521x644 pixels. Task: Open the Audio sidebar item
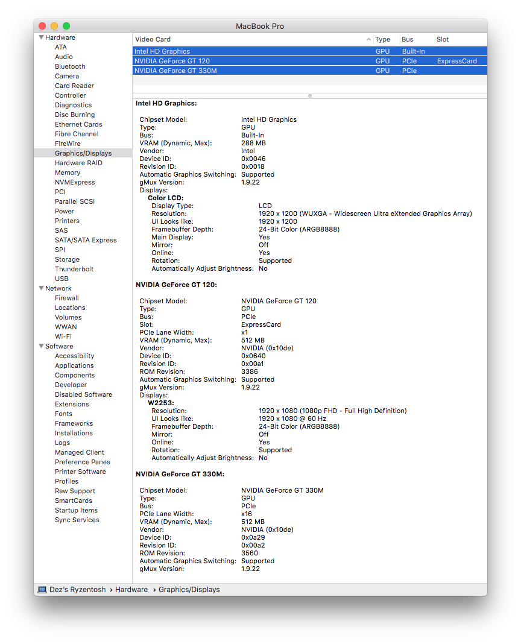(x=64, y=57)
